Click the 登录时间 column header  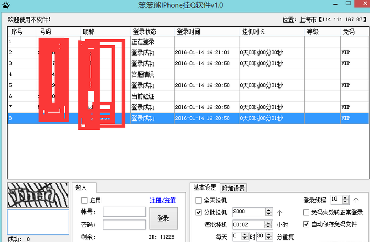[207, 31]
